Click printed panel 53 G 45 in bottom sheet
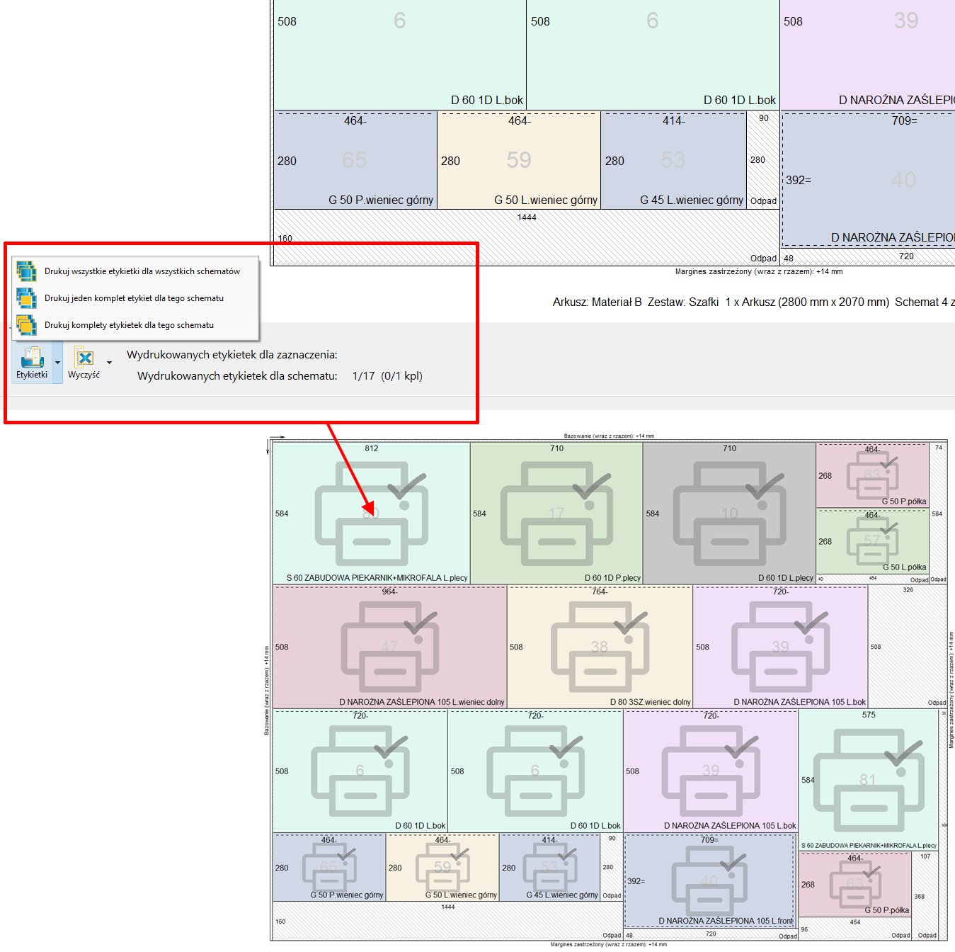This screenshot has width=955, height=952. (549, 867)
